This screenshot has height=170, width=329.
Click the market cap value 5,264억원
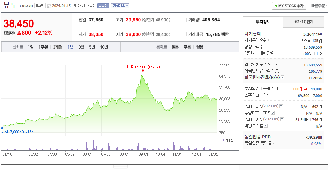312,34
